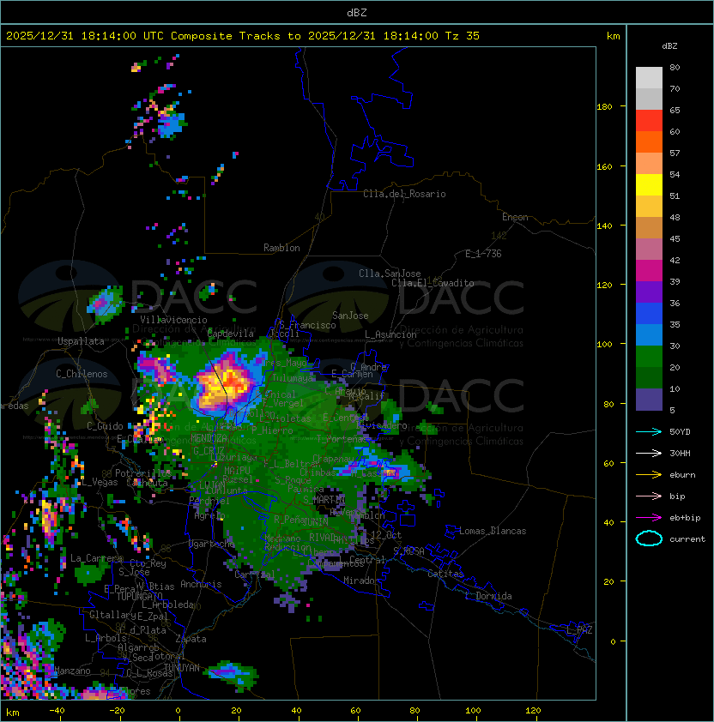Image resolution: width=714 pixels, height=722 pixels.
Task: Click the Ramblon place label on the map
Action: (281, 248)
